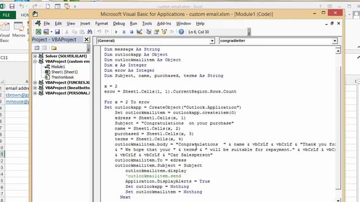Image resolution: width=360 pixels, height=202 pixels.
Task: Click the Paste icon in the VBA toolbar
Action: (82, 32)
